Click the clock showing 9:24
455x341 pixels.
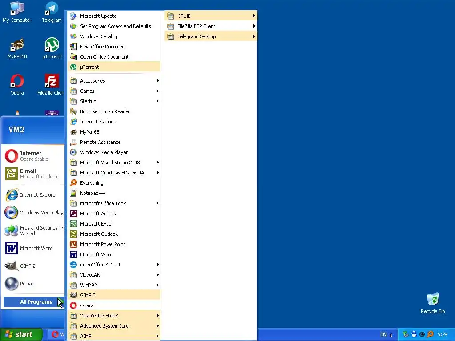[443, 335]
